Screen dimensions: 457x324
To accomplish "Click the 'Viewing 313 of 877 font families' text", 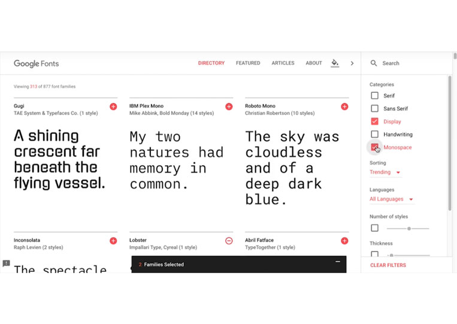I will [44, 86].
